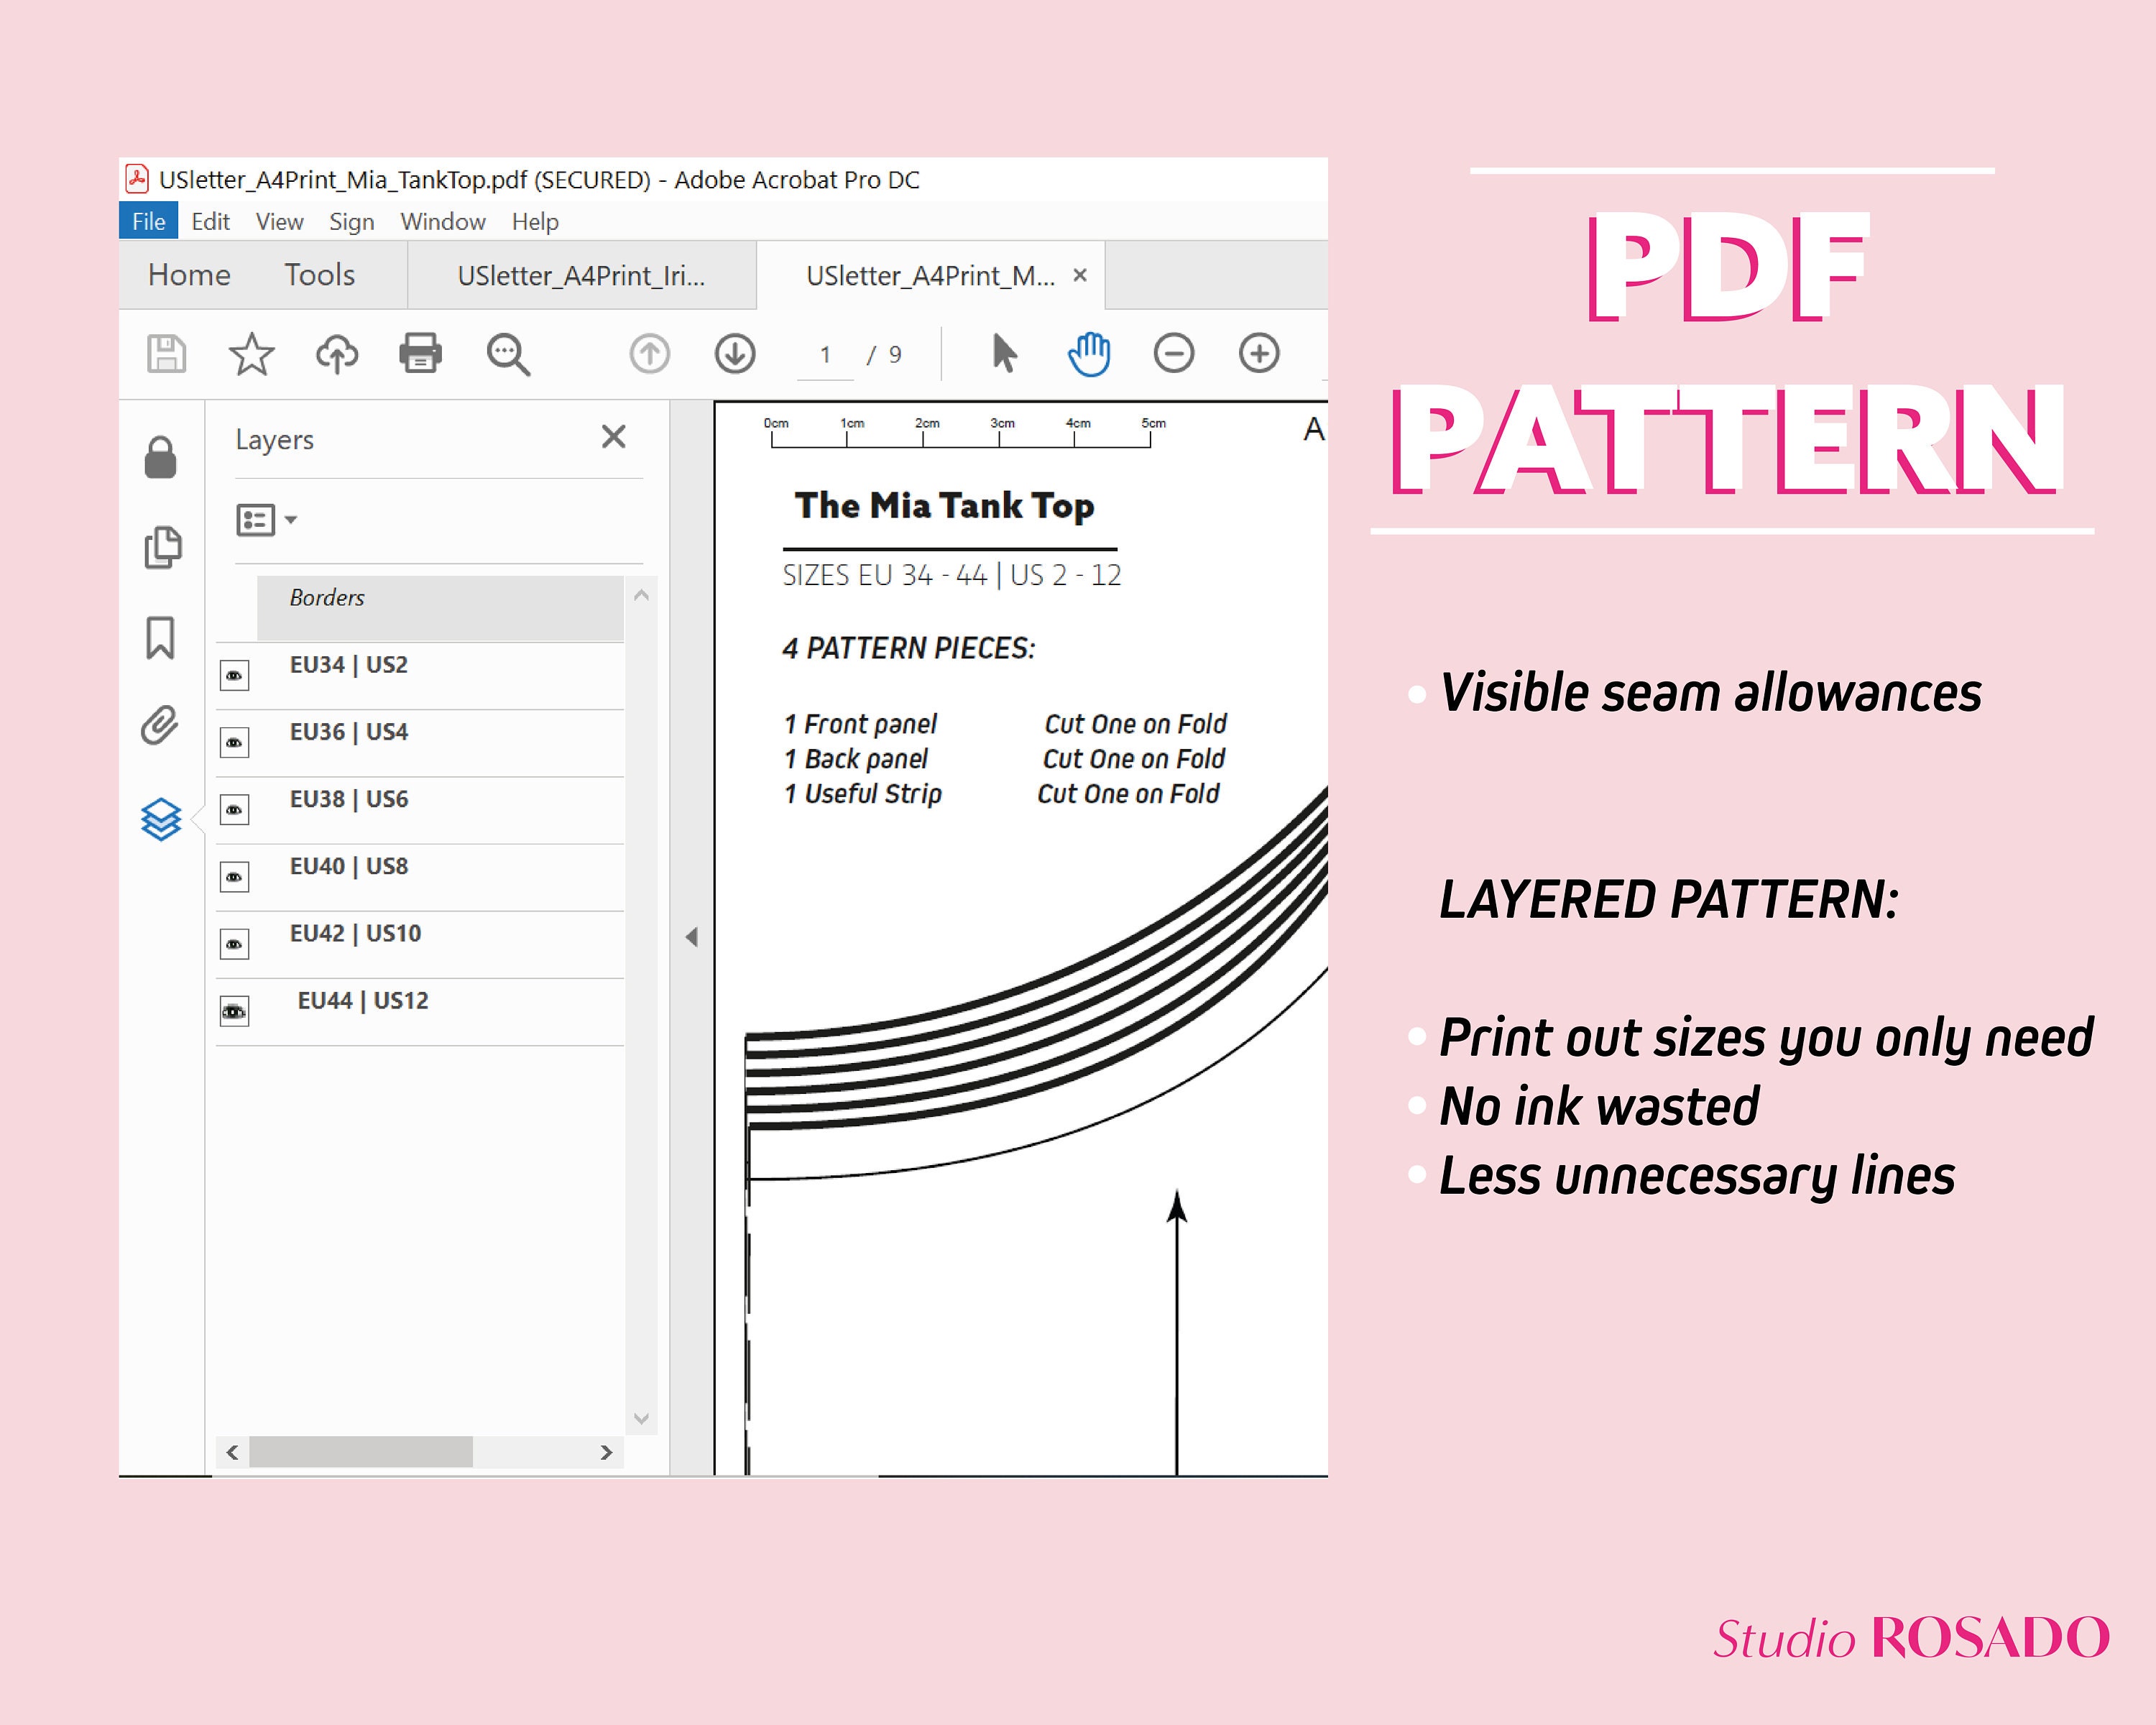The width and height of the screenshot is (2156, 1725).
Task: Close the Layers panel
Action: pos(614,437)
